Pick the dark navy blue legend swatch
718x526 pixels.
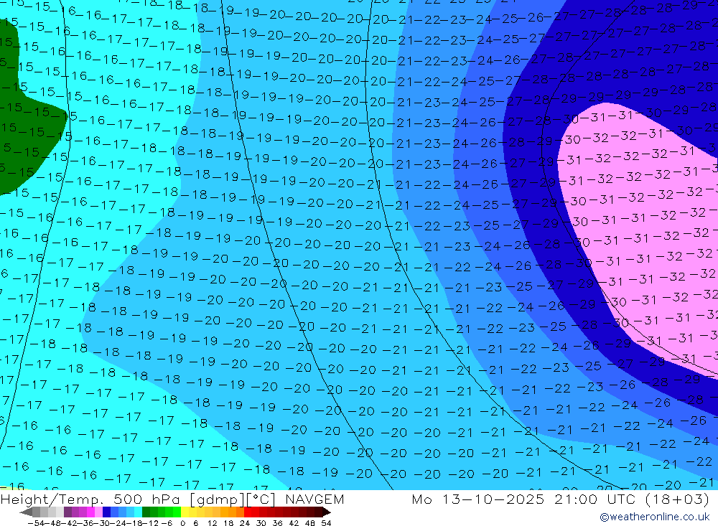point(106,512)
